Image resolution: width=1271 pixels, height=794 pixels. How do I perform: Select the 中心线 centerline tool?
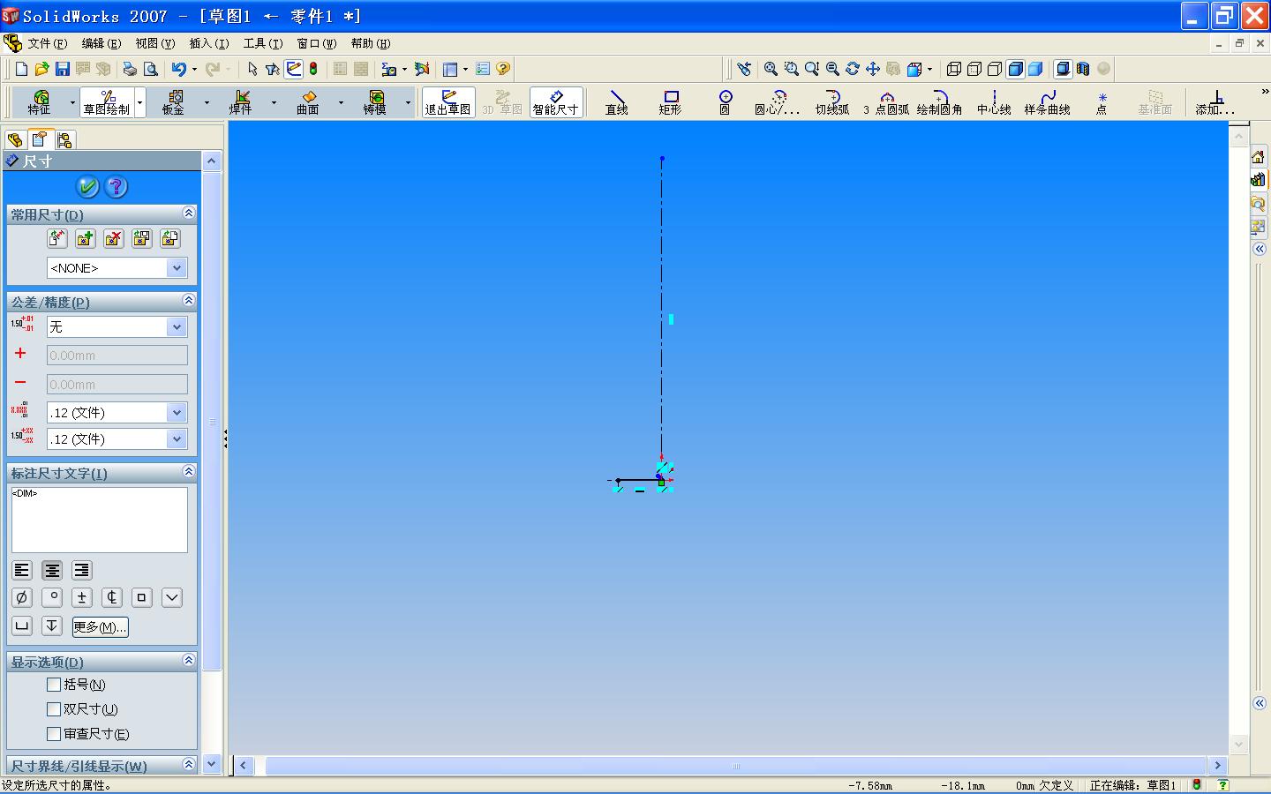click(x=994, y=102)
